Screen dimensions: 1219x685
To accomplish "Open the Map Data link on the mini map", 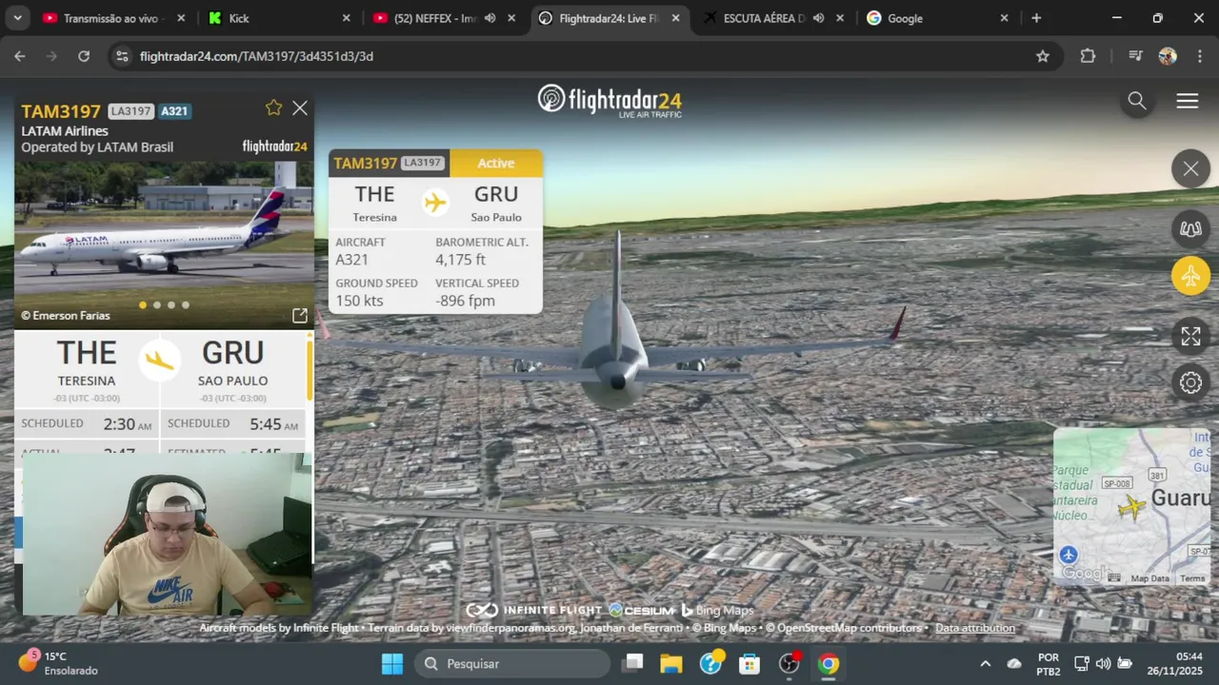I will [x=1149, y=578].
